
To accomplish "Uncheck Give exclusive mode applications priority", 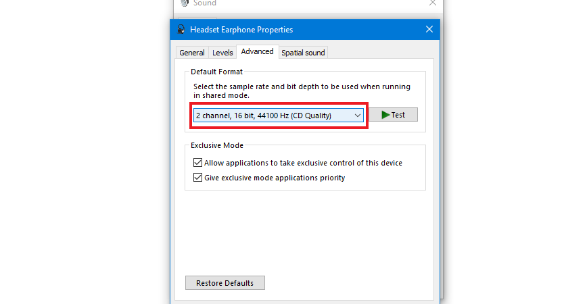I will point(197,178).
